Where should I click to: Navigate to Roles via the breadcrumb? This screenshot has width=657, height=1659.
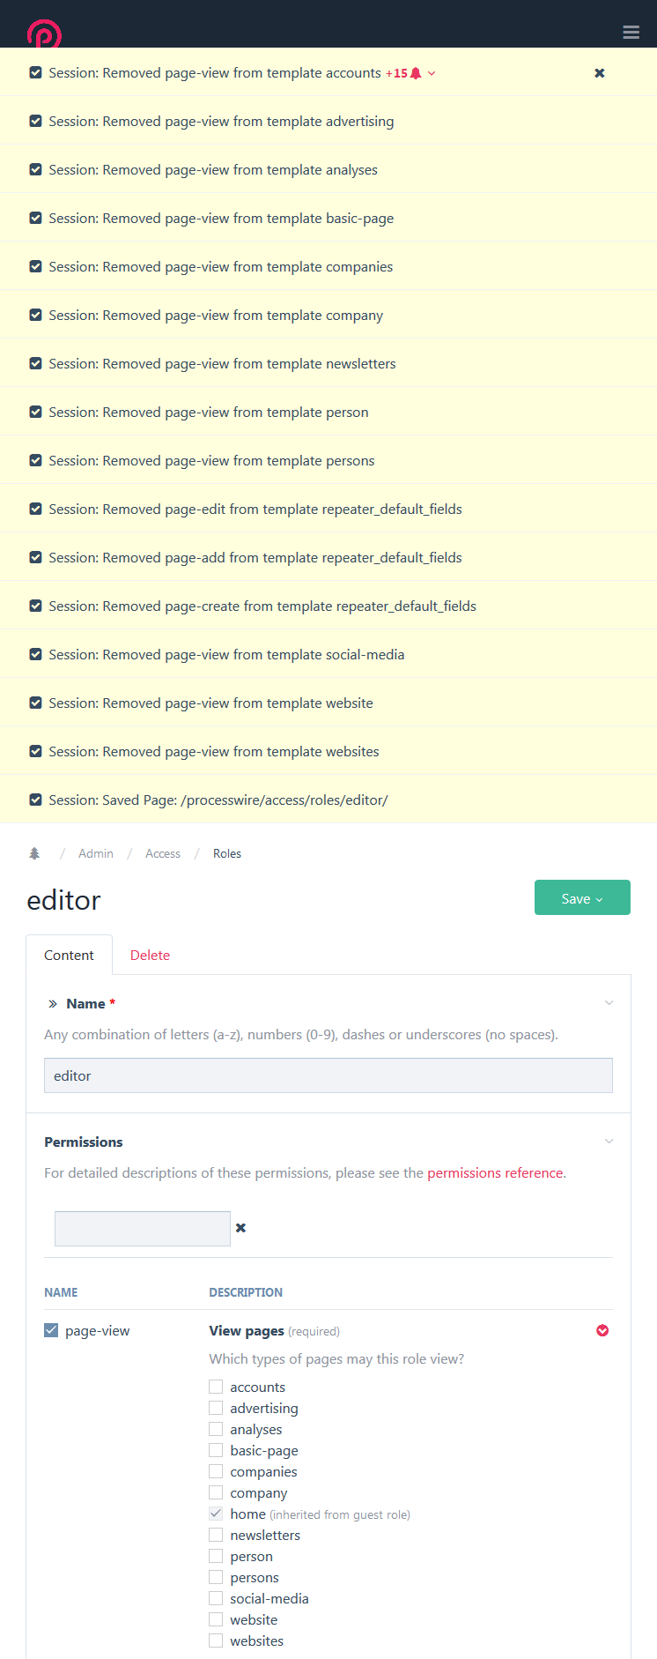(x=226, y=852)
